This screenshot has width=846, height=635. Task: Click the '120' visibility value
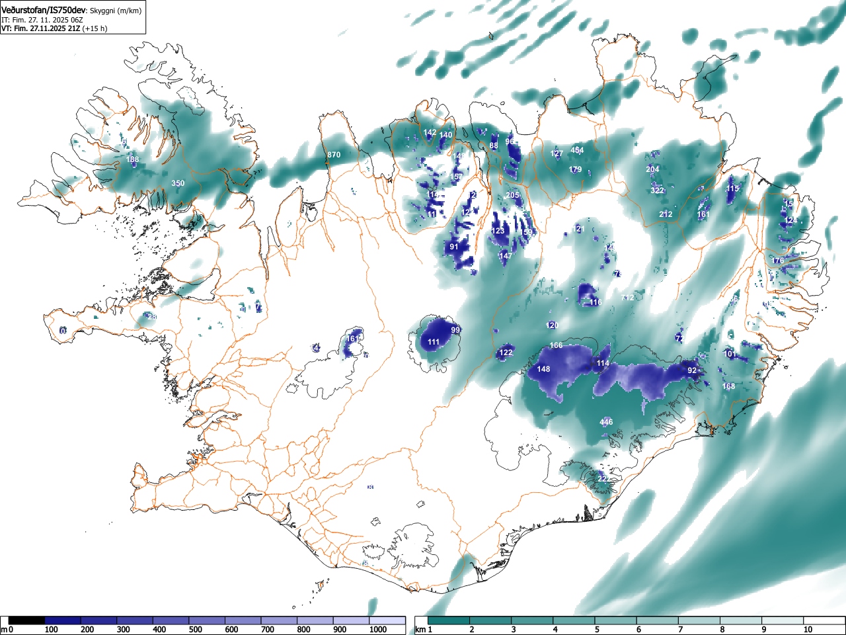coord(553,325)
